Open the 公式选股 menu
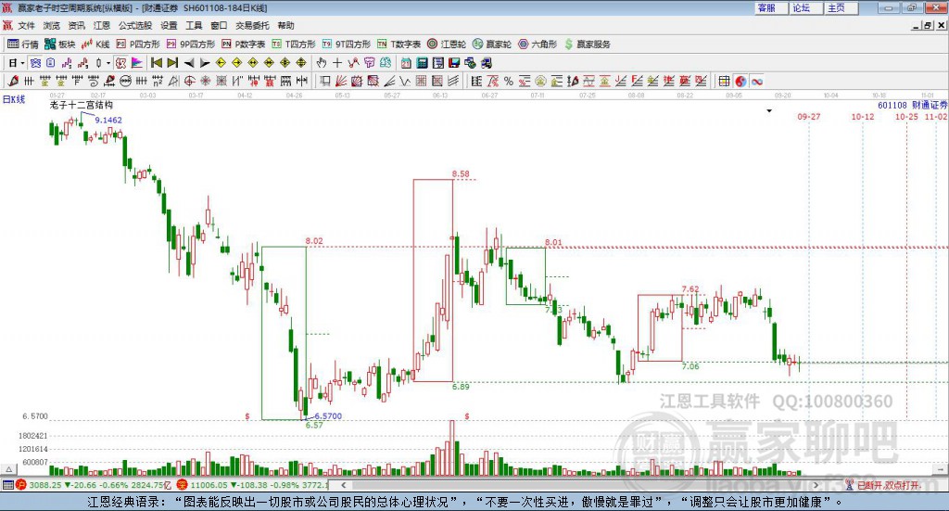 (x=135, y=25)
